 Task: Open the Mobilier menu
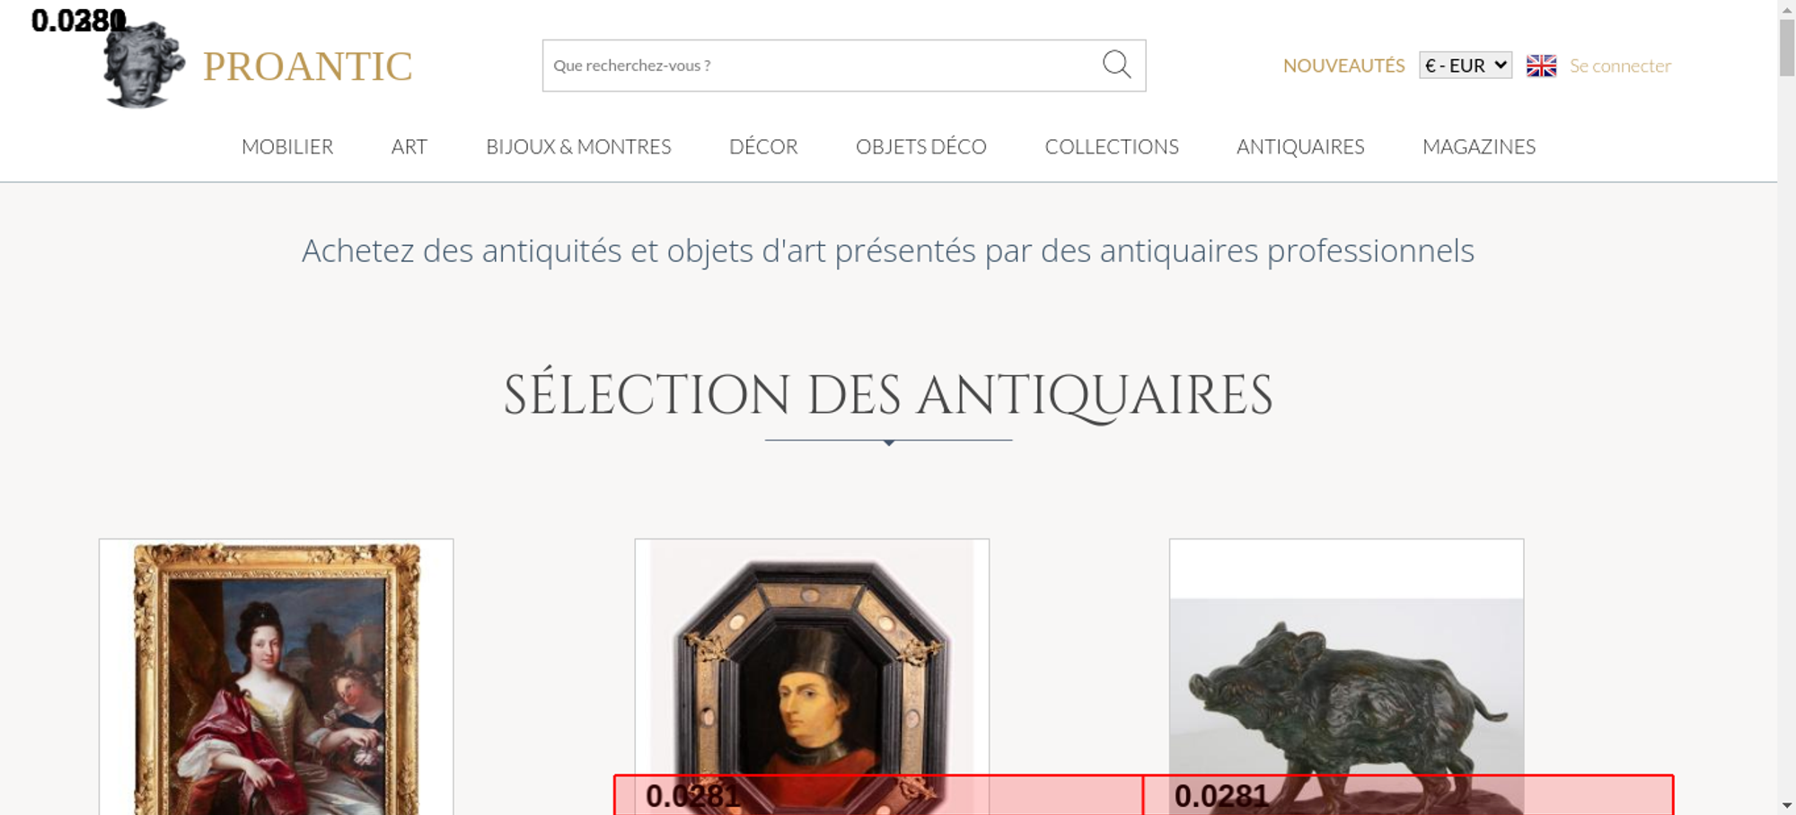287,146
